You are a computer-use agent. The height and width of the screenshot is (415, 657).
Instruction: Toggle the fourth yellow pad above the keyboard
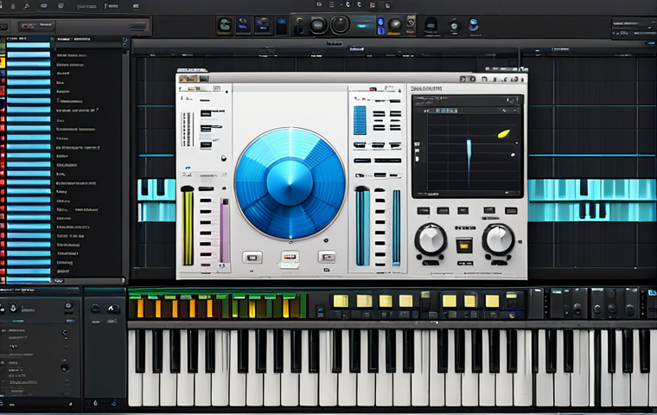pyautogui.click(x=405, y=301)
